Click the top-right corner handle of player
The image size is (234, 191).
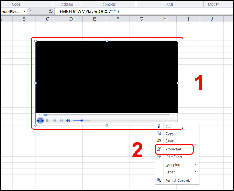coord(178,41)
